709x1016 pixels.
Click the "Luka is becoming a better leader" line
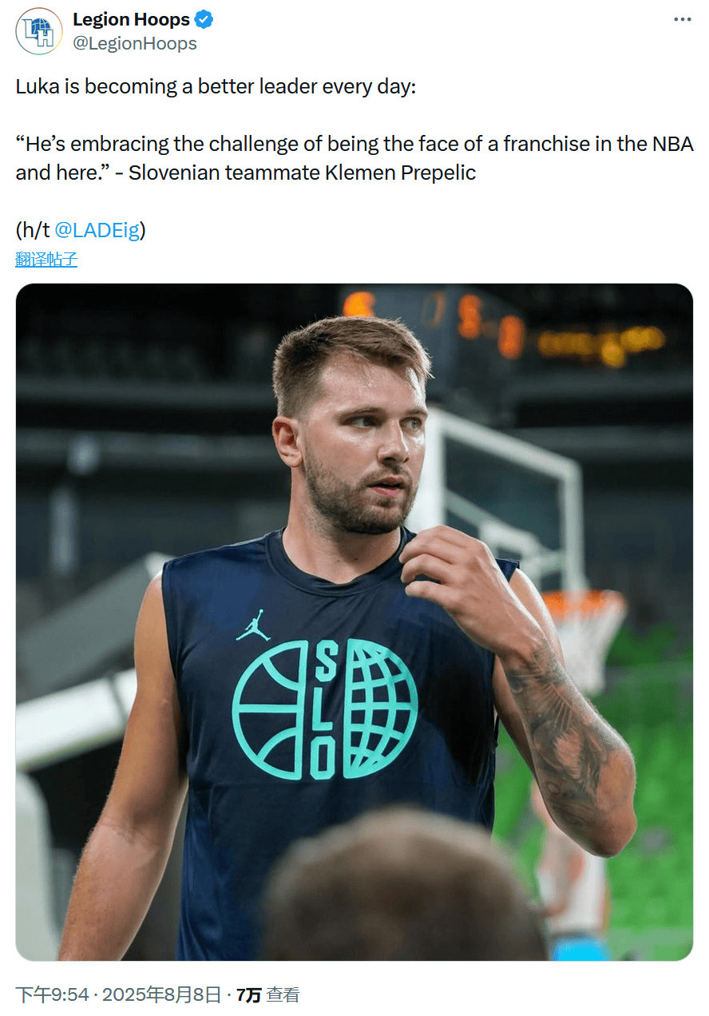pos(216,86)
